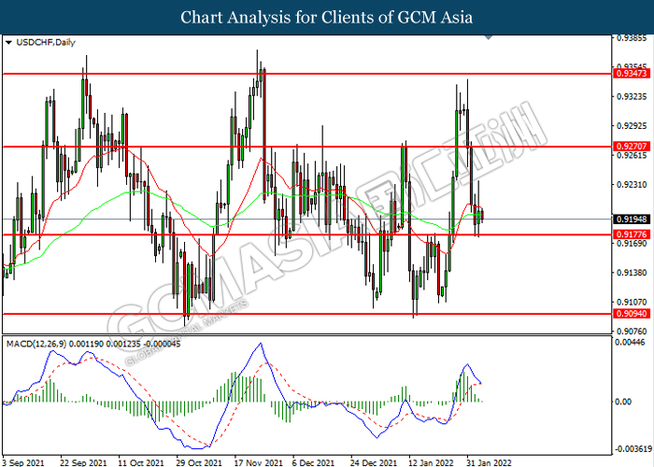Click the 12 Jan 2022 date label
Viewport: 654px width, 467px height.
(x=432, y=462)
